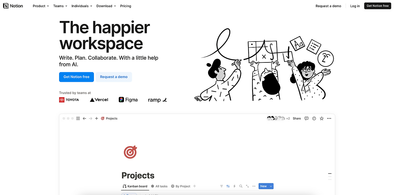
Task: Click the blue New button
Action: click(263, 186)
